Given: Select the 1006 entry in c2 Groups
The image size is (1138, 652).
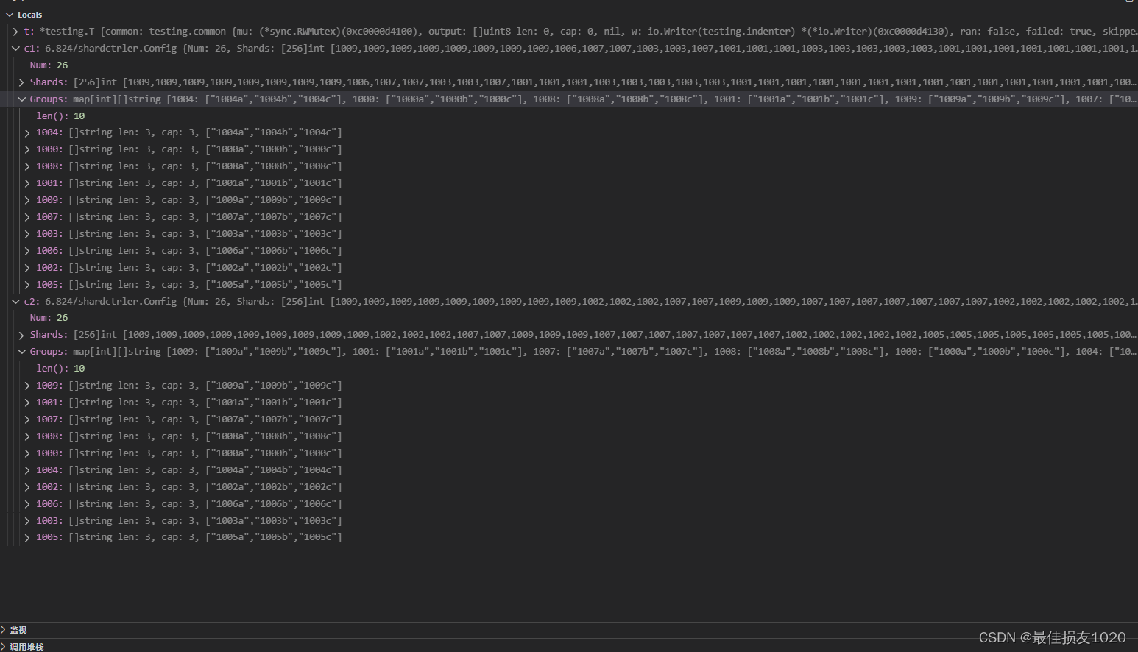Looking at the screenshot, I should click(x=569, y=504).
